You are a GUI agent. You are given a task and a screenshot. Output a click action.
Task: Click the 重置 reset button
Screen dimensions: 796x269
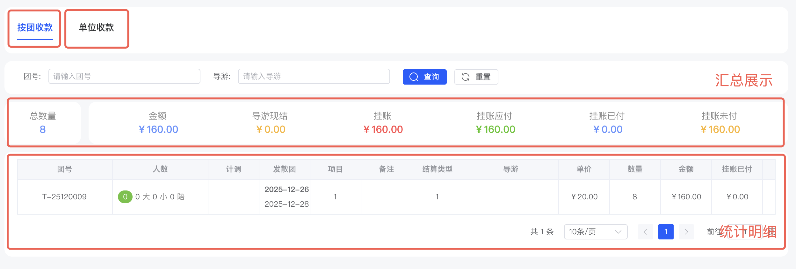476,77
